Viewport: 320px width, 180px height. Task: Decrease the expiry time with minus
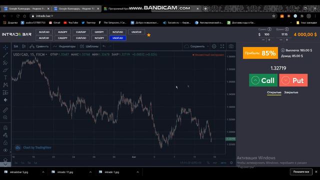281,40
